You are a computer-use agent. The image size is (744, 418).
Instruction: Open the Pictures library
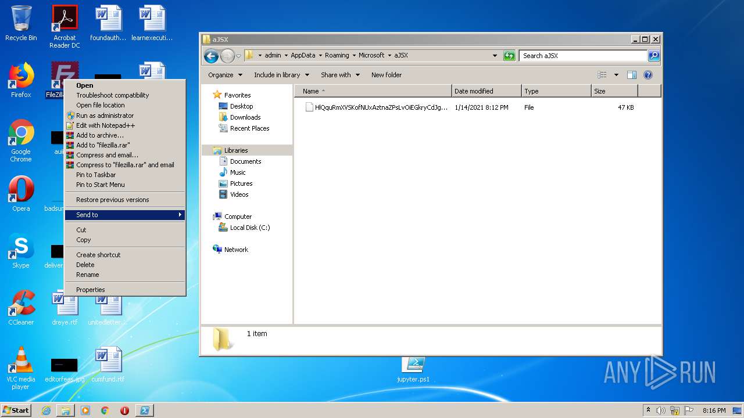pyautogui.click(x=241, y=183)
